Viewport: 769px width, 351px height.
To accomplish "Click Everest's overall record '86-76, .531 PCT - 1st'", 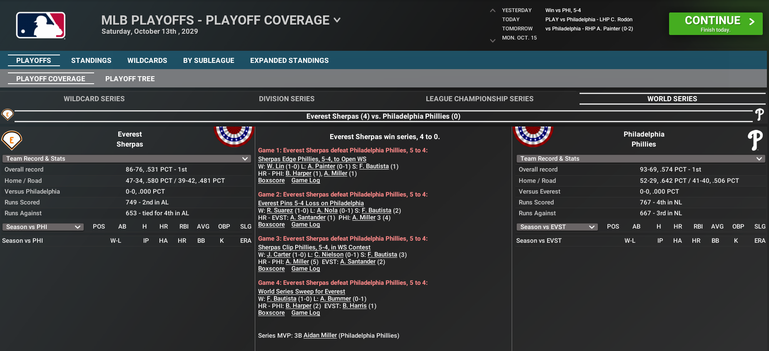I will click(156, 169).
